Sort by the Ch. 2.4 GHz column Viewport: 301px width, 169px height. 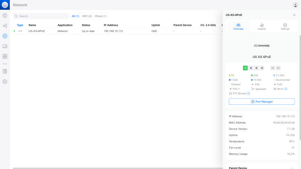point(208,25)
